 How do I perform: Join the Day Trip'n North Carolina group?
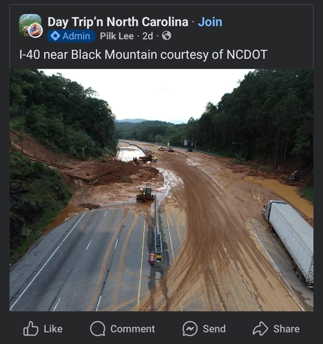coord(210,22)
